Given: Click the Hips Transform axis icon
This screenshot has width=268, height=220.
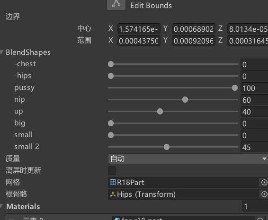Looking at the screenshot, I should (113, 194).
